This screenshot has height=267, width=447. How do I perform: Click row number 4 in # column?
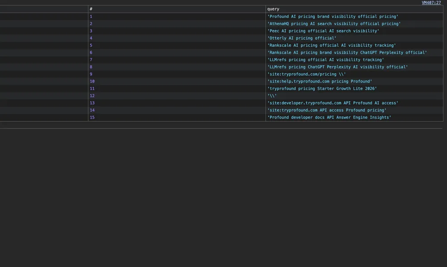click(x=91, y=38)
